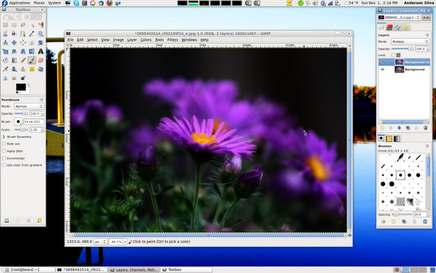Click the brush preview icon in Paintbrush options

[x=18, y=121]
